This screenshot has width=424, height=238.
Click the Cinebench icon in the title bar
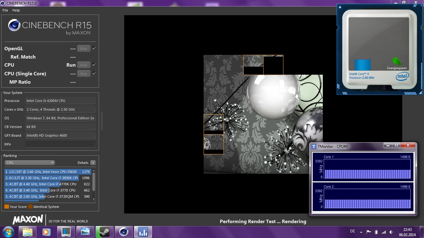(3, 3)
